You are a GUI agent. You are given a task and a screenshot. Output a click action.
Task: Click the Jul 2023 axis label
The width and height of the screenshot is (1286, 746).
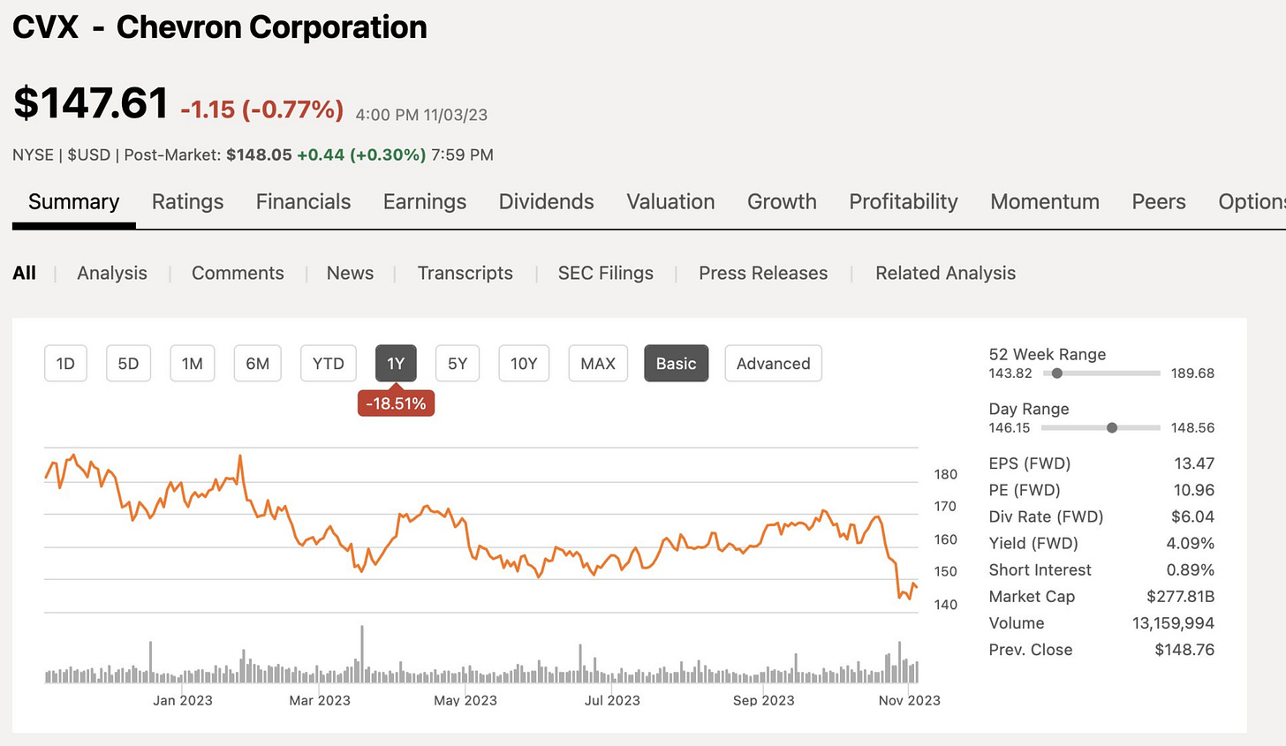(x=612, y=700)
